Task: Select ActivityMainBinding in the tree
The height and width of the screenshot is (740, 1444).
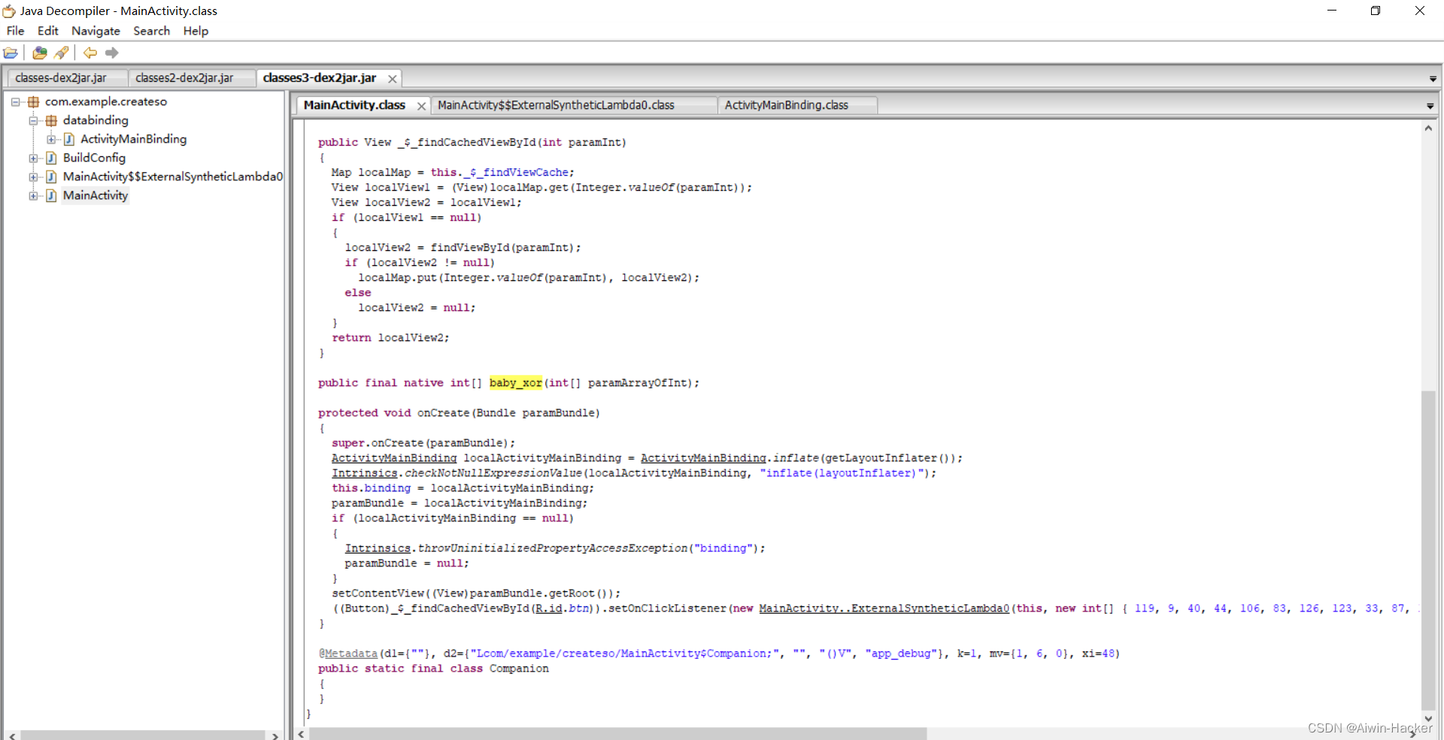Action: point(133,139)
